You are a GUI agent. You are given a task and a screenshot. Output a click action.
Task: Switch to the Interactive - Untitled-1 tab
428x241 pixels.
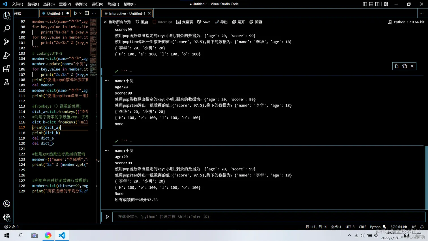[x=127, y=13]
